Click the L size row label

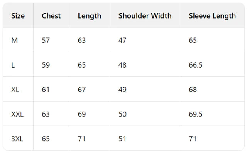point(13,65)
